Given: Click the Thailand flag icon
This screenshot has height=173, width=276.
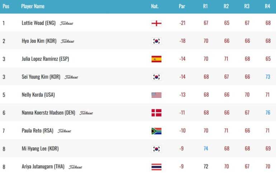Looking at the screenshot, I should pos(156,167).
